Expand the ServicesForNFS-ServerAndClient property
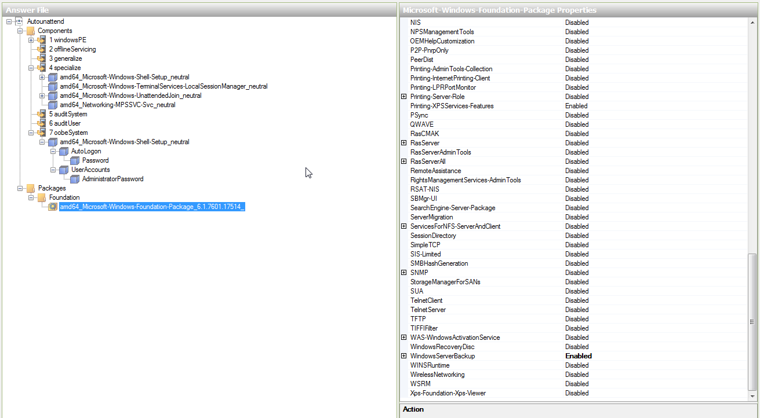This screenshot has width=760, height=418. 404,226
